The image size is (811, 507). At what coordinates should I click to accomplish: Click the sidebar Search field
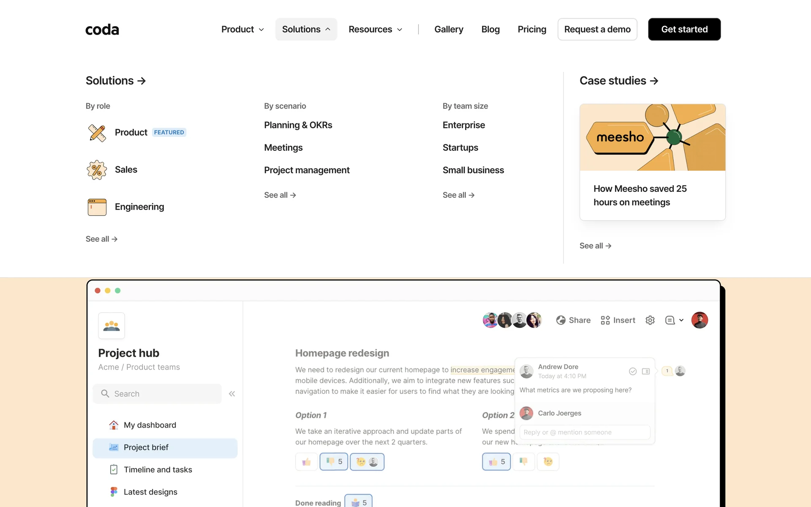157,394
